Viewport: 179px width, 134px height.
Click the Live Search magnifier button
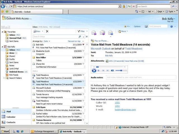click(x=173, y=6)
